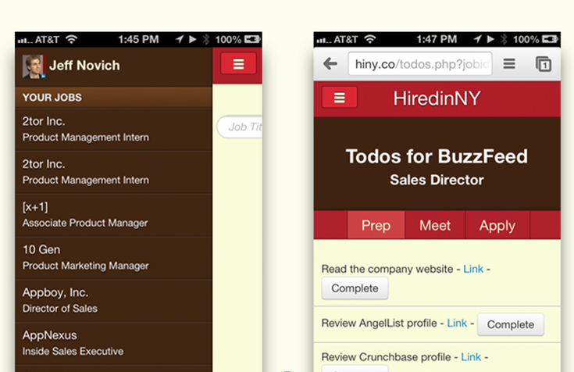This screenshot has width=574, height=372.
Task: Click the browser URL address field
Action: click(x=420, y=64)
